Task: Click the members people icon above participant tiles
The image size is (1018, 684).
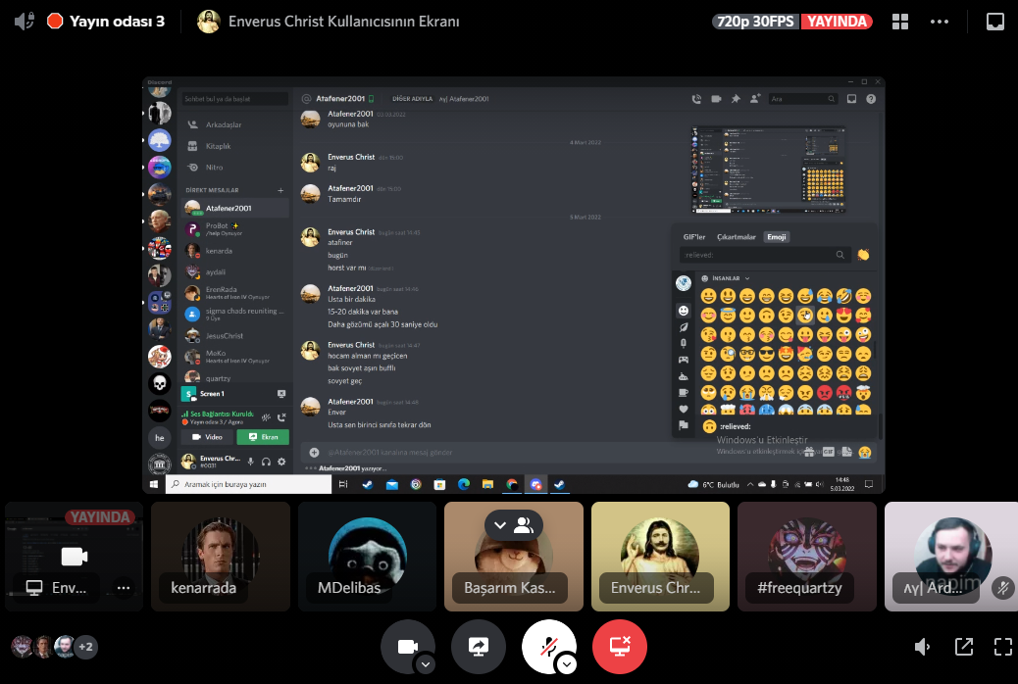Action: click(524, 525)
